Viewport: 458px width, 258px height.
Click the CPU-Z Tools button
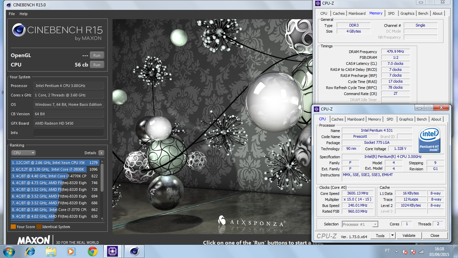[380, 235]
